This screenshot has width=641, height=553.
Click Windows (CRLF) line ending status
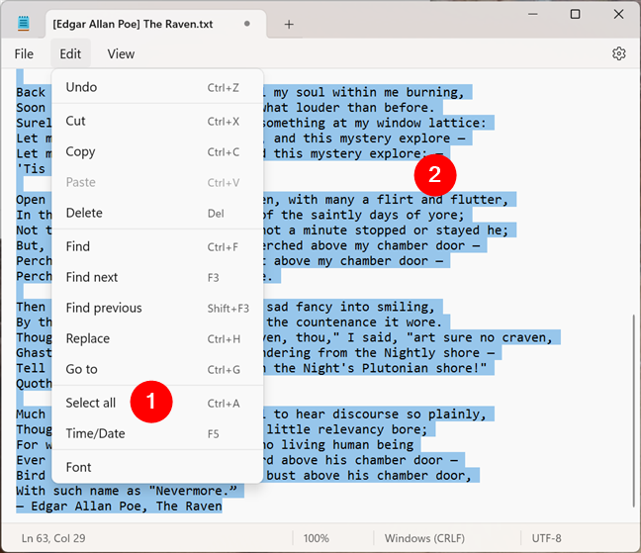(424, 538)
